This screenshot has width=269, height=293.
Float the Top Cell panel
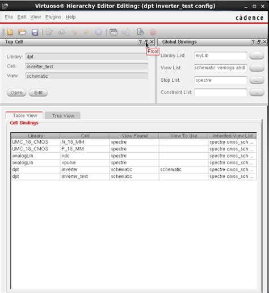tap(146, 42)
